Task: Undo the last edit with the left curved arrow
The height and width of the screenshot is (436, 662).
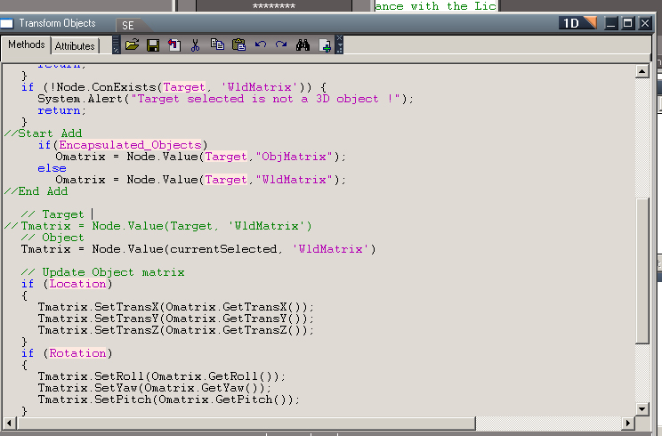Action: pyautogui.click(x=261, y=44)
